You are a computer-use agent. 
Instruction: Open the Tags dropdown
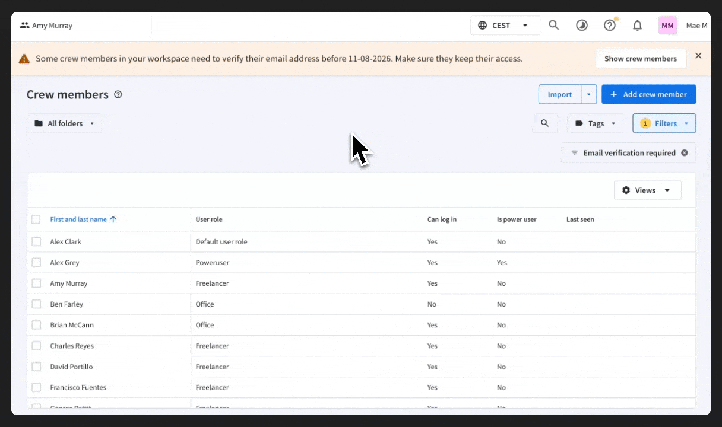[596, 123]
